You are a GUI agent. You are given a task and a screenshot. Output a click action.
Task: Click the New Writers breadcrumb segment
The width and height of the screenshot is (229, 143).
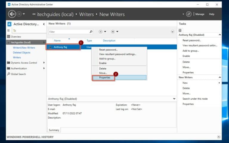click(112, 14)
